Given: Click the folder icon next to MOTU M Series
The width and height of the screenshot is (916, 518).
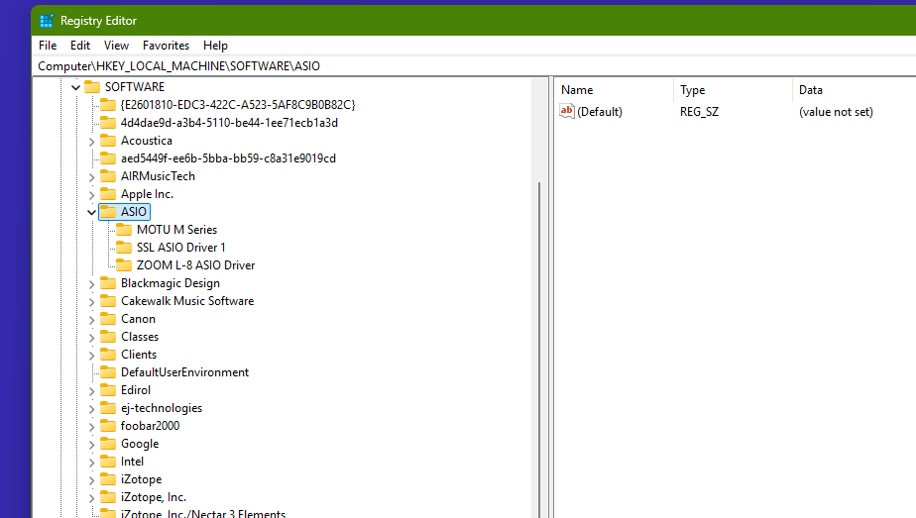Looking at the screenshot, I should click(124, 230).
